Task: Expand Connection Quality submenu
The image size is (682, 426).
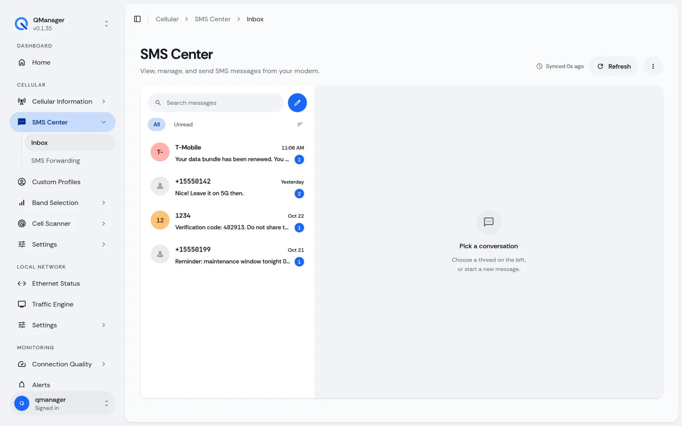Action: pos(104,364)
